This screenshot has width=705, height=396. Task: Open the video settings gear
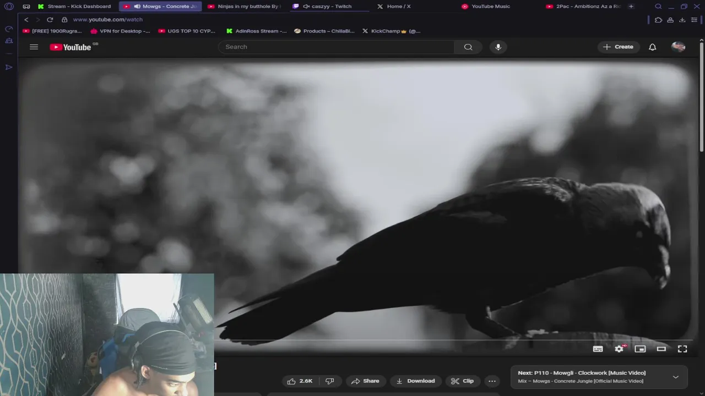[x=619, y=349]
